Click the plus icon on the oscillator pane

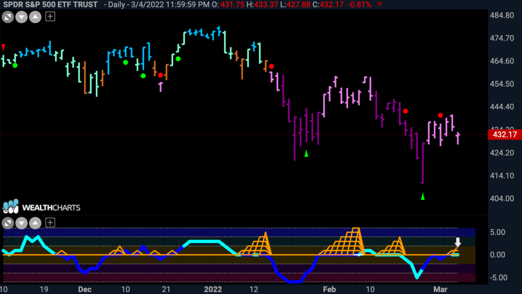(50, 223)
